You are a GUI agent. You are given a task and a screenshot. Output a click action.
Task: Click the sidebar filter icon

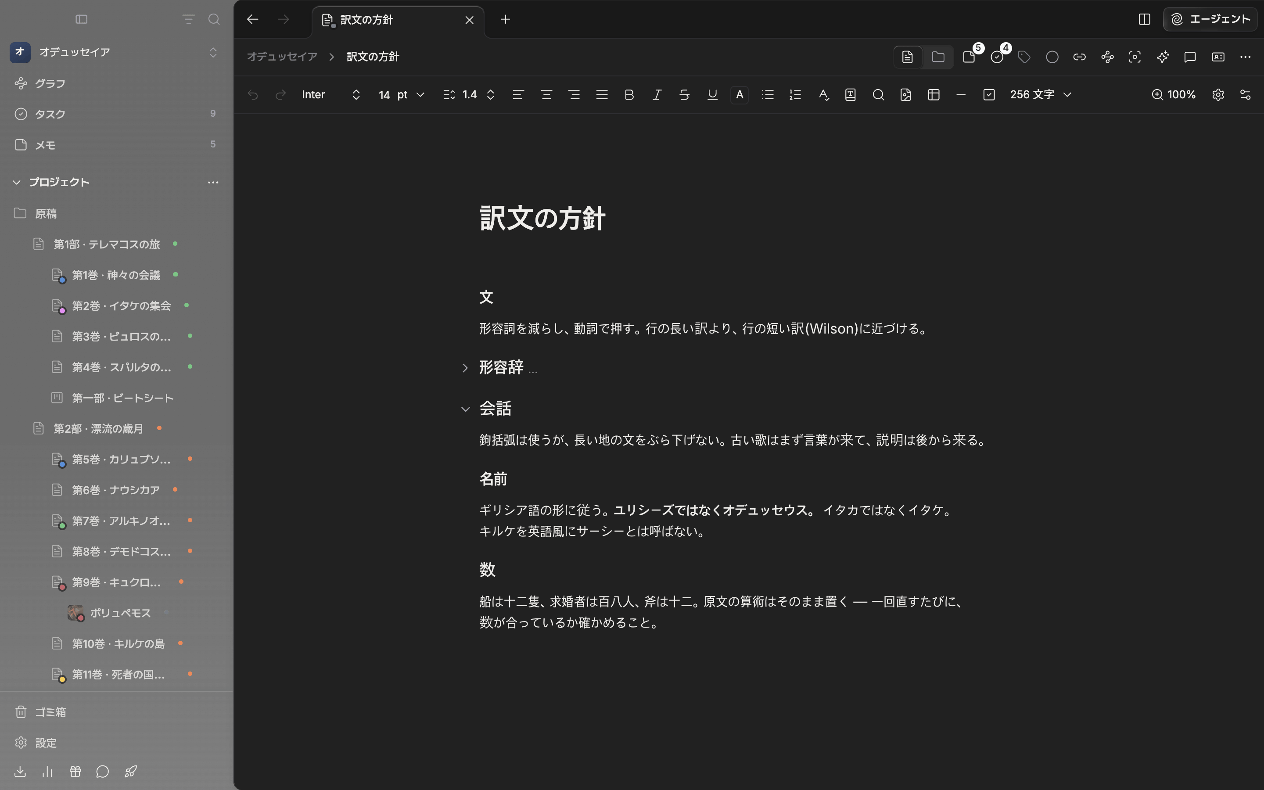pyautogui.click(x=189, y=19)
